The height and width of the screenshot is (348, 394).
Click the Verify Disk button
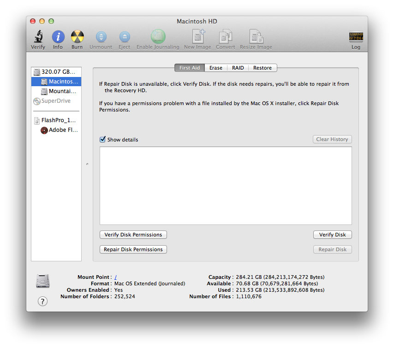click(333, 235)
